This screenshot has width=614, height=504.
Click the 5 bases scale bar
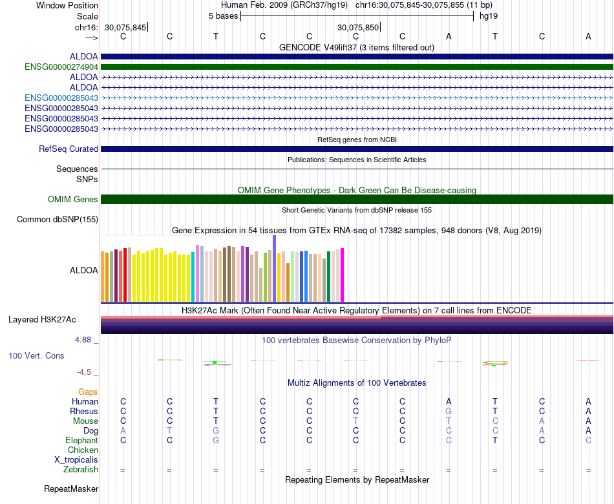pyautogui.click(x=357, y=16)
